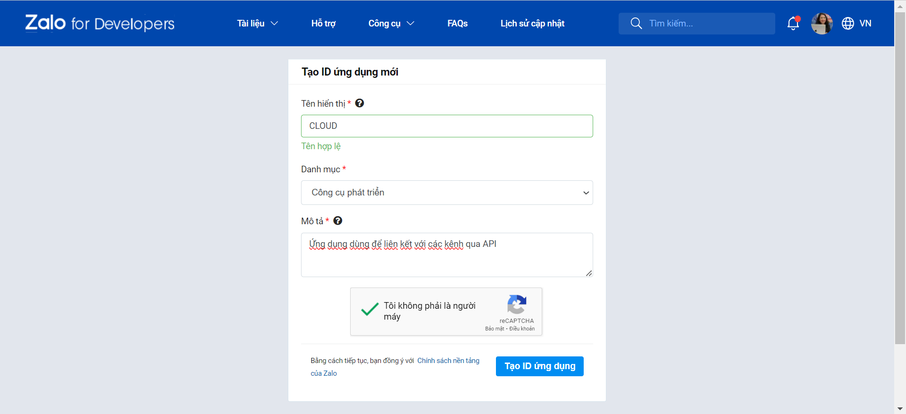Open Lịch sử cập nhật page
Image resolution: width=906 pixels, height=414 pixels.
click(532, 23)
